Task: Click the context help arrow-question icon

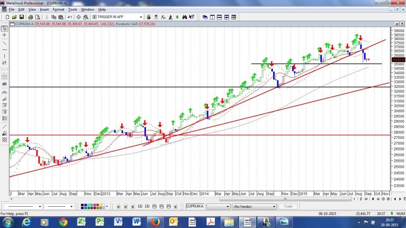Action: [192, 17]
